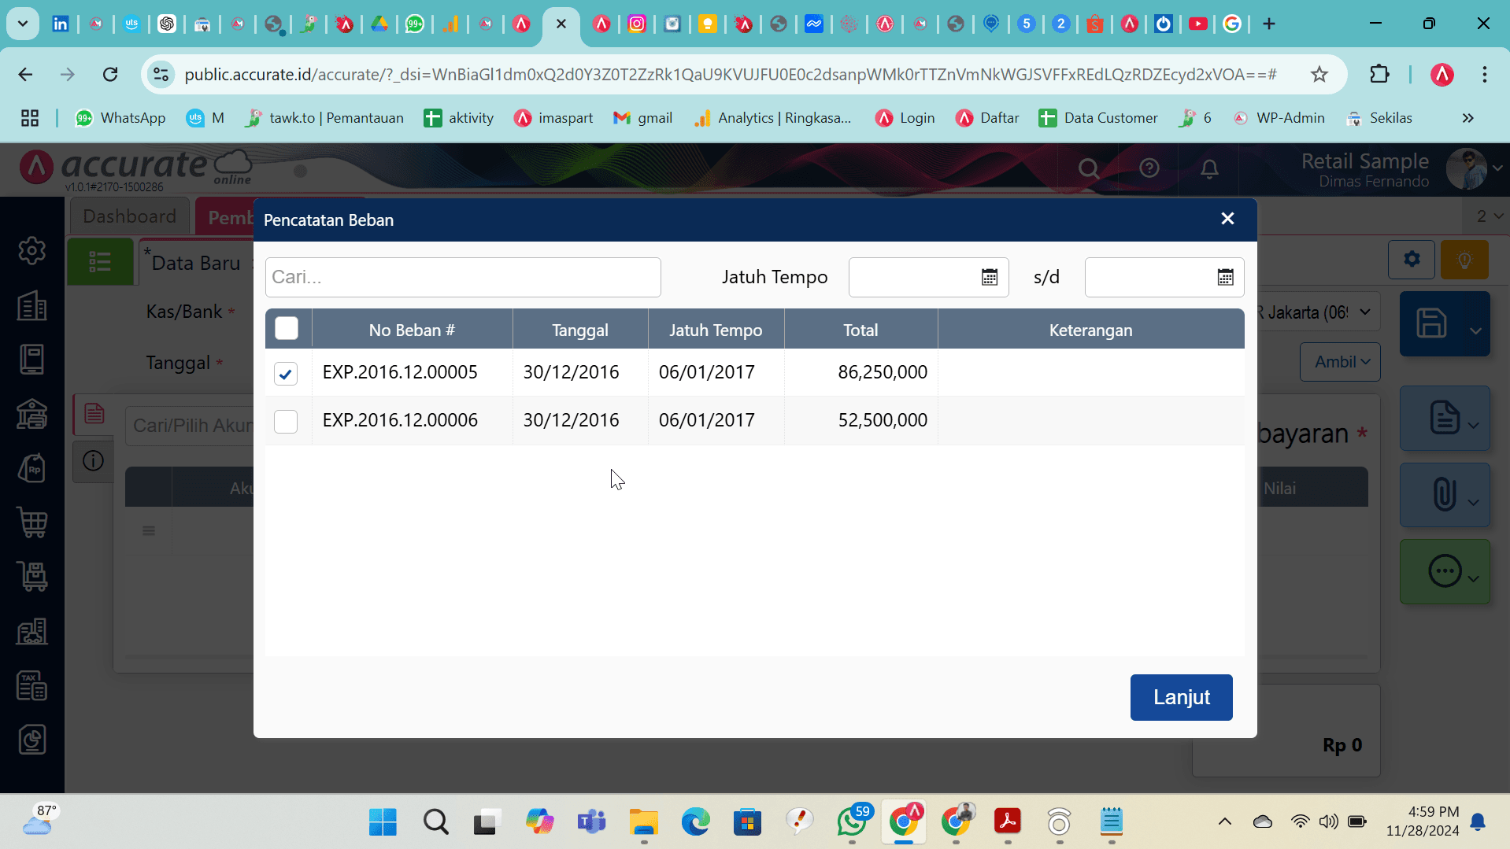Click the help question mark icon

point(1149,168)
